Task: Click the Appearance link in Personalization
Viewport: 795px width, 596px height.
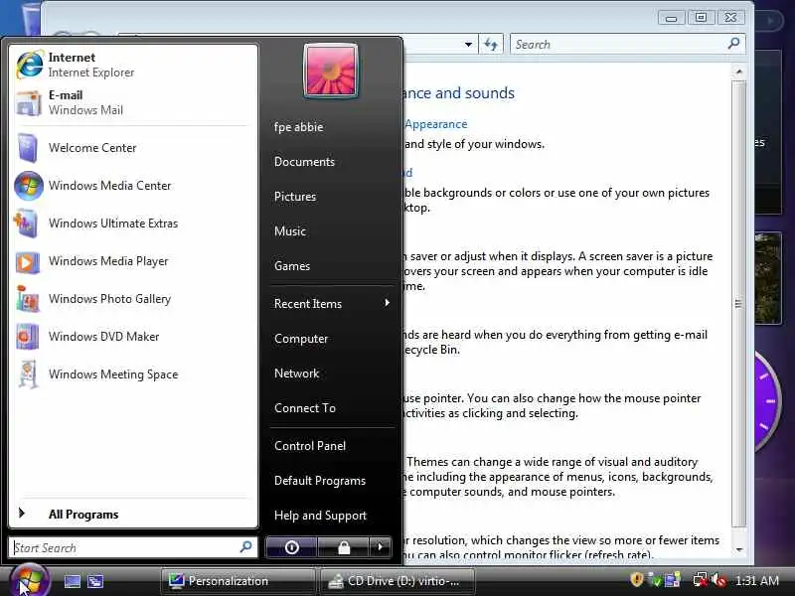Action: 436,124
